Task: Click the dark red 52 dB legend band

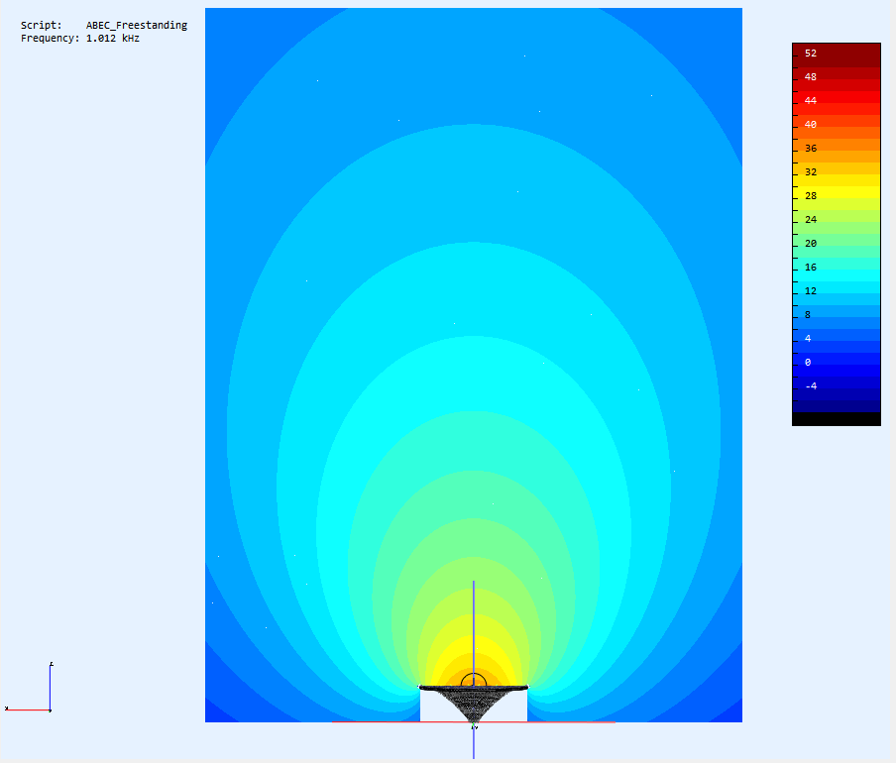Action: pyautogui.click(x=836, y=55)
